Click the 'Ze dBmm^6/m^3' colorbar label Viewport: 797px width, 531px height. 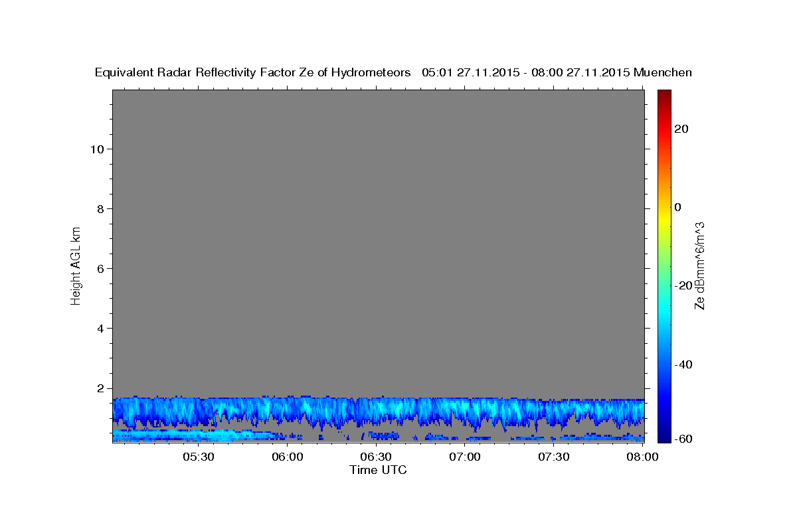(699, 265)
